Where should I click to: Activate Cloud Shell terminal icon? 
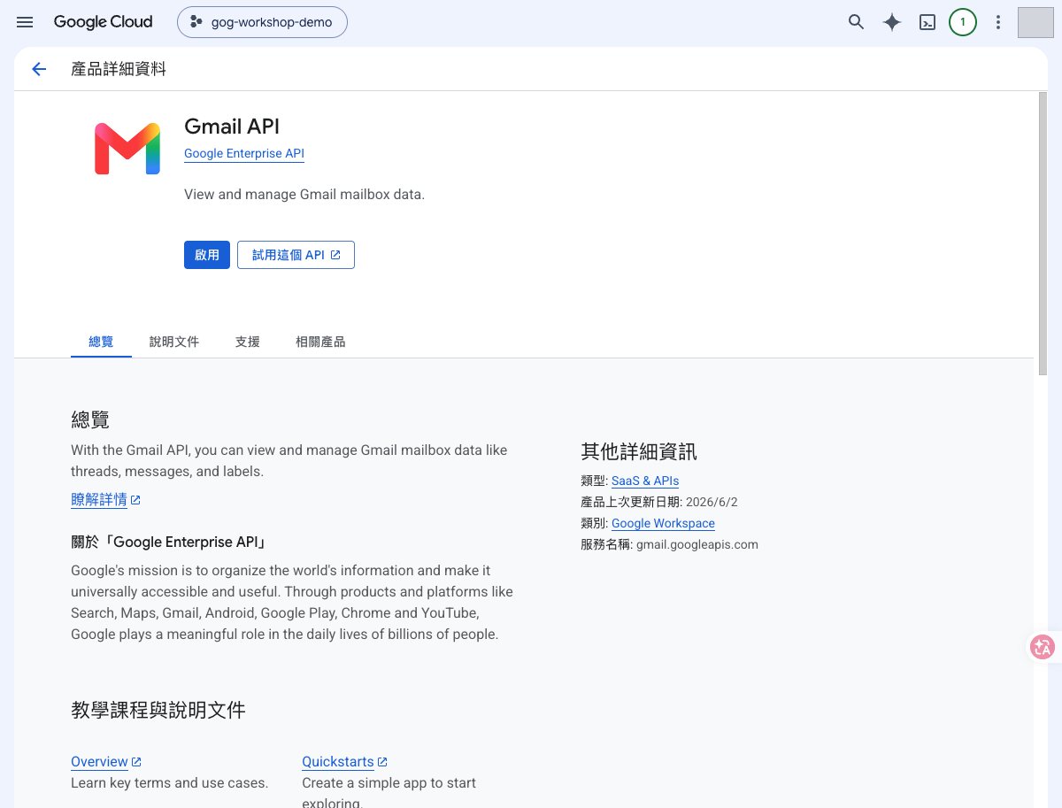tap(927, 23)
